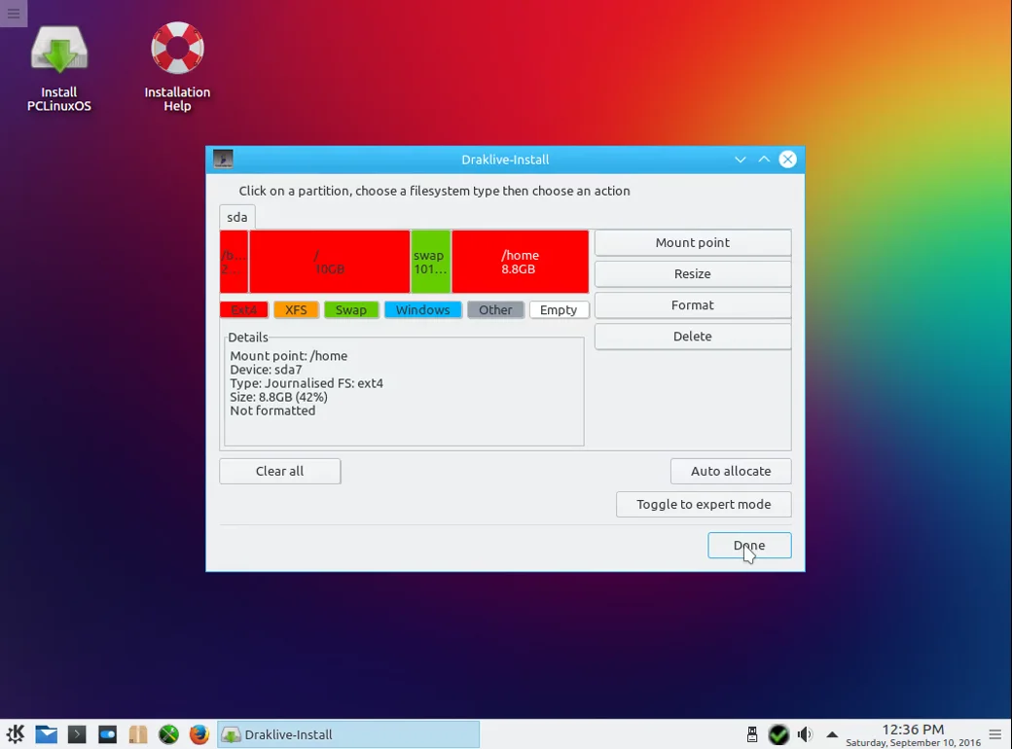The width and height of the screenshot is (1012, 749).
Task: Click 'Type: Journalised FS: ext4' text
Action: [307, 383]
